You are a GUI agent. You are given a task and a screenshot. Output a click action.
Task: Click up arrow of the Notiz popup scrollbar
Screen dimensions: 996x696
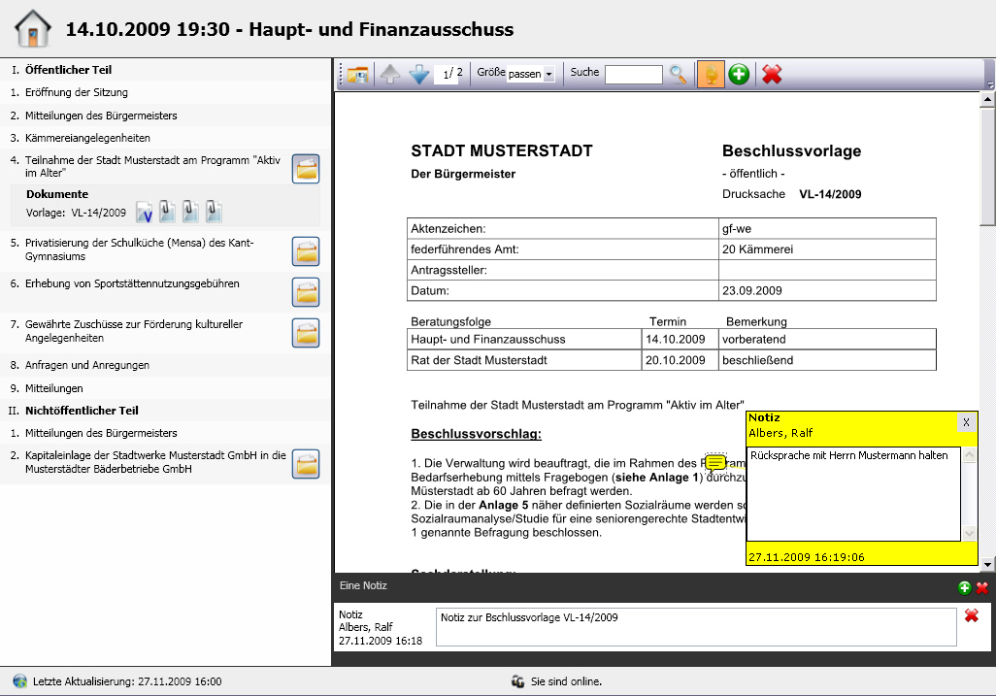pyautogui.click(x=970, y=455)
